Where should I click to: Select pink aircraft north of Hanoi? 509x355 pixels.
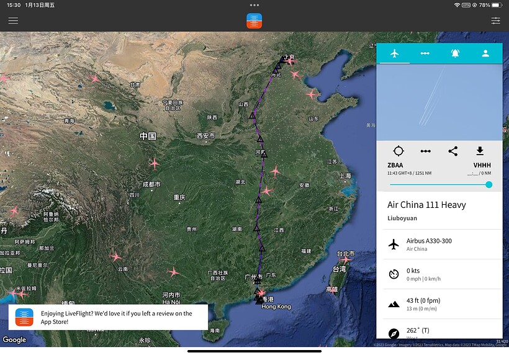(x=173, y=272)
